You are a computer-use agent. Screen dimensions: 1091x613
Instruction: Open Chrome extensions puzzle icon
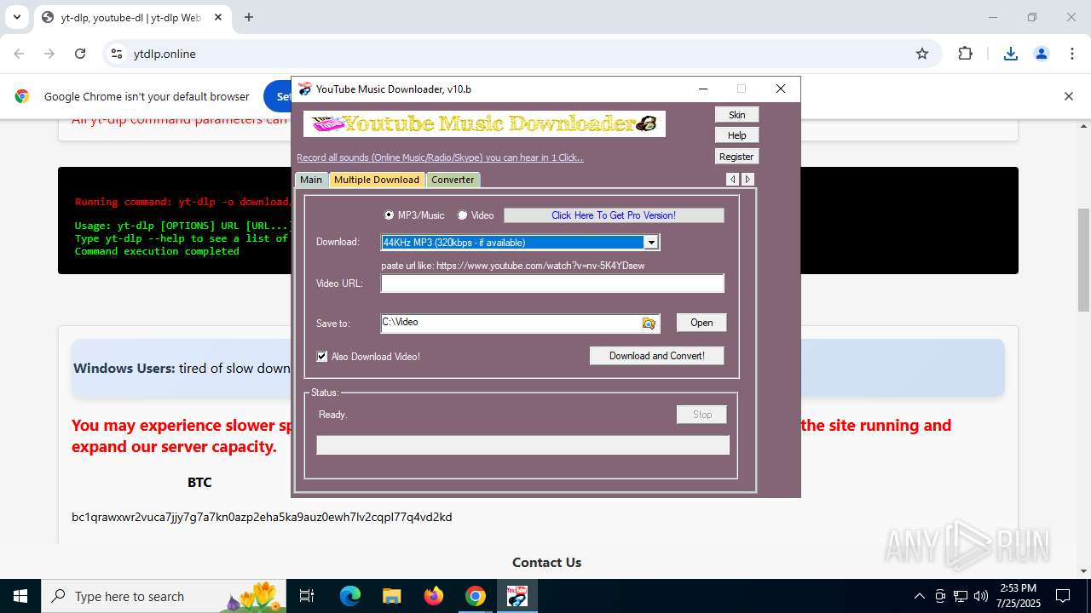click(965, 54)
